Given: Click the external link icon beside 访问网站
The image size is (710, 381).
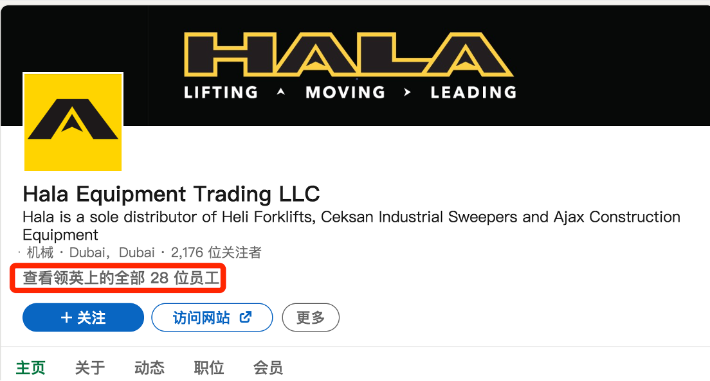Looking at the screenshot, I should coord(246,317).
